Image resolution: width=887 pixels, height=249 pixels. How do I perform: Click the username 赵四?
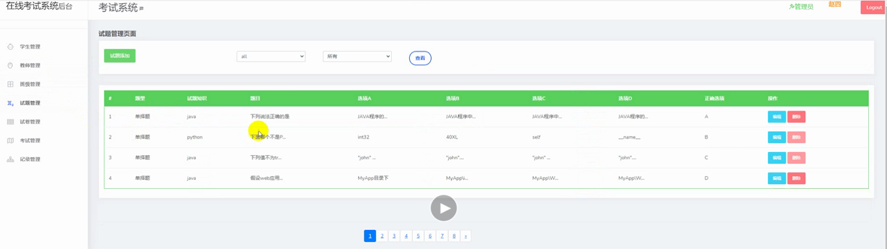tap(834, 4)
